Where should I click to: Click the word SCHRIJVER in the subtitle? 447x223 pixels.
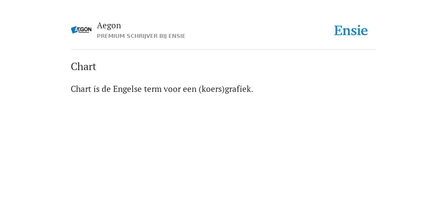point(142,36)
